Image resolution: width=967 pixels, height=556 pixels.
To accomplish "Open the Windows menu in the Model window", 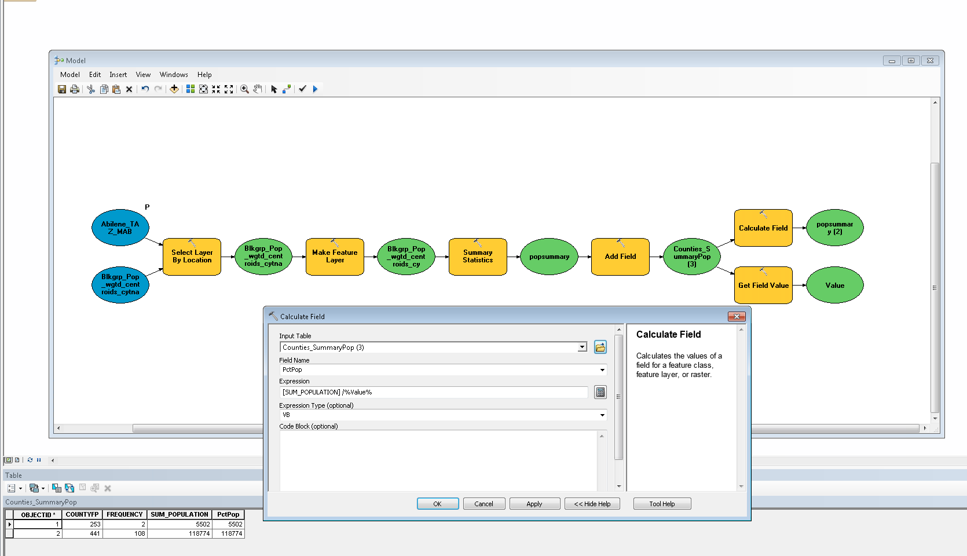I will coord(174,75).
